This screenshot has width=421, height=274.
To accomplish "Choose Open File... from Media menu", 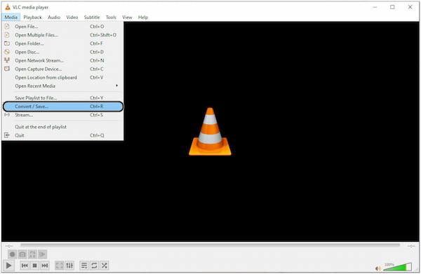I will 63,27.
